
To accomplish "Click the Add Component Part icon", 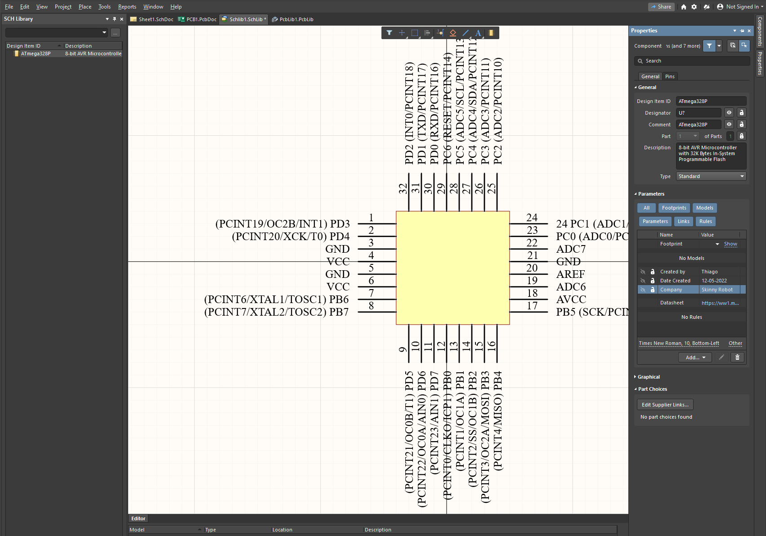I will (491, 33).
